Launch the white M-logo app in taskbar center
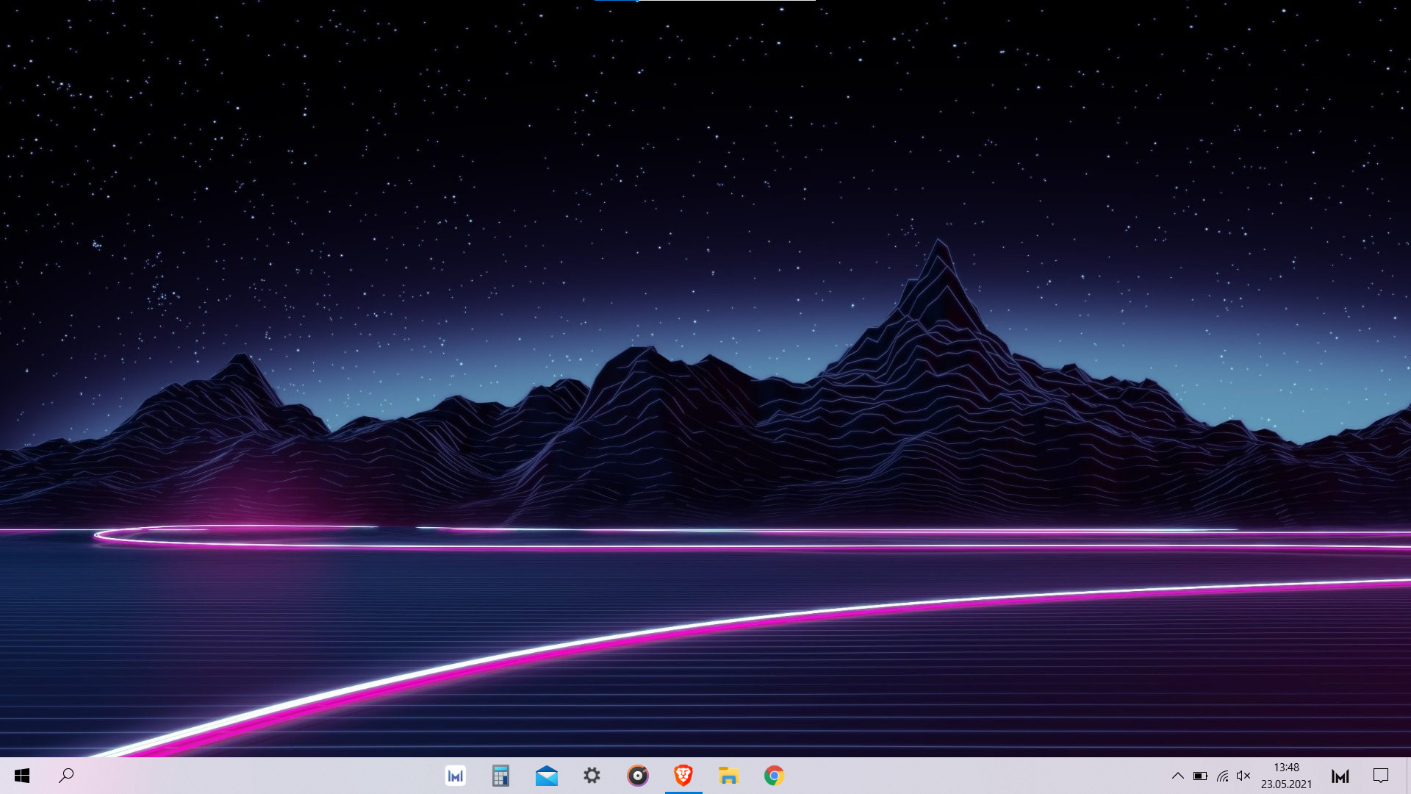This screenshot has width=1411, height=794. tap(456, 776)
